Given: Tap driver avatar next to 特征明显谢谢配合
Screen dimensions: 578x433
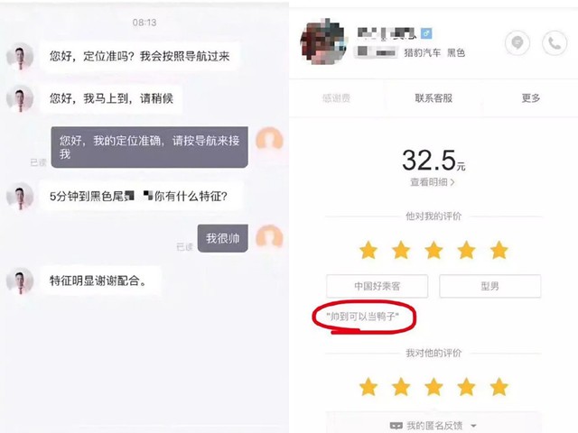Looking at the screenshot, I should 20,281.
